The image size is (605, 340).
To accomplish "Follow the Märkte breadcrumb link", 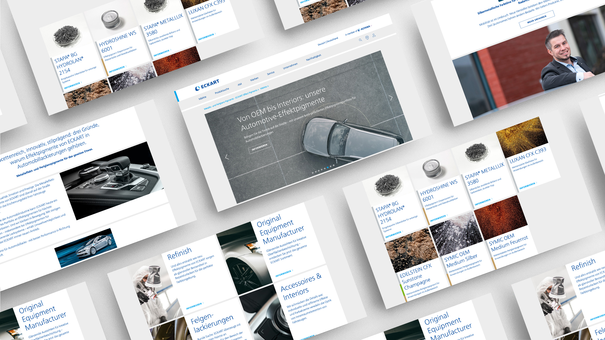I will pos(264,87).
